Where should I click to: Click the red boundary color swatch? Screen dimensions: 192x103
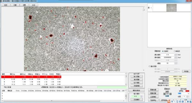point(187,91)
